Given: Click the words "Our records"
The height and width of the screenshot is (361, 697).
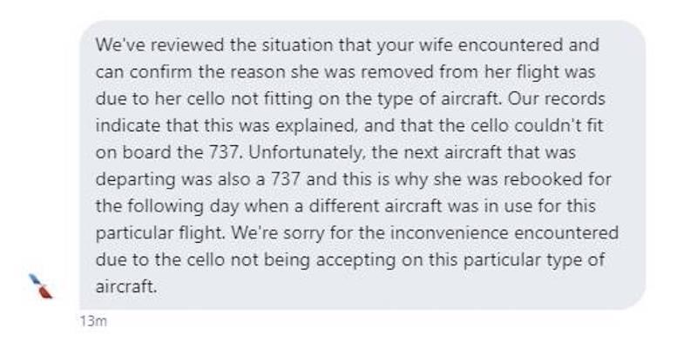Looking at the screenshot, I should click(x=556, y=98).
